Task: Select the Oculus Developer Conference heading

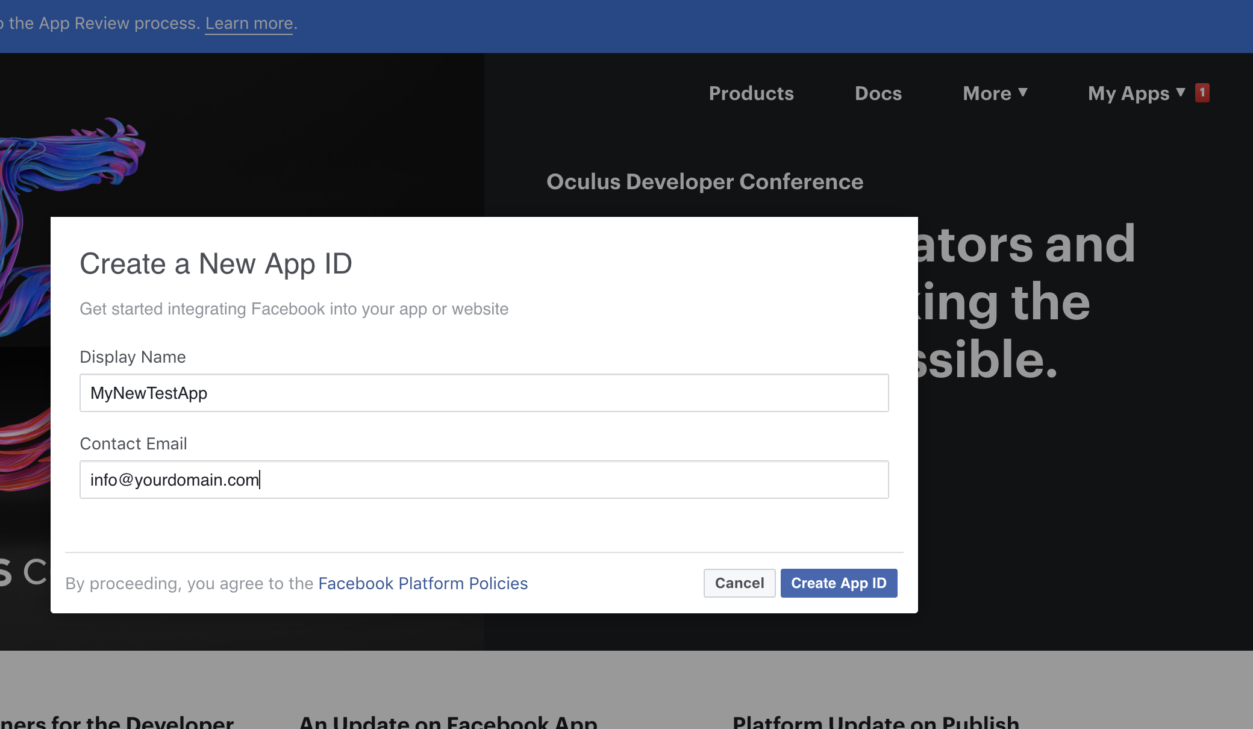Action: 705,181
